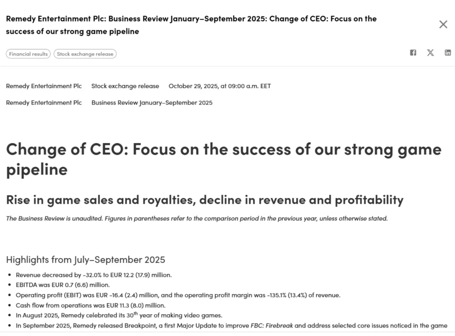455x336 pixels.
Task: Click the 'Highlights from July–September 2025' heading
Action: tap(86, 260)
